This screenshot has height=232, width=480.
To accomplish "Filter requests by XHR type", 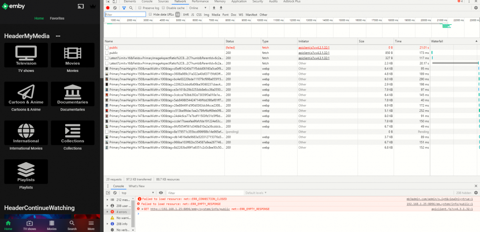I will click(x=186, y=15).
